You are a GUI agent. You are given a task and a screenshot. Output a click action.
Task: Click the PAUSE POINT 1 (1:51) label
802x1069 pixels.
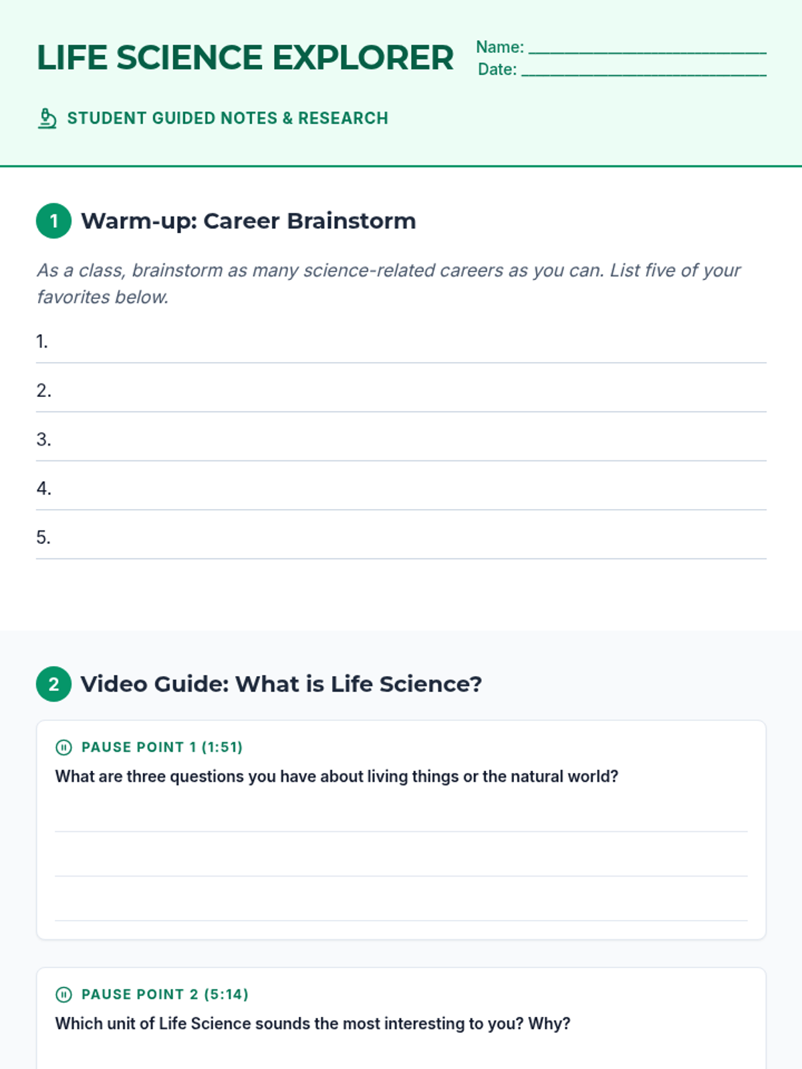[x=162, y=747]
